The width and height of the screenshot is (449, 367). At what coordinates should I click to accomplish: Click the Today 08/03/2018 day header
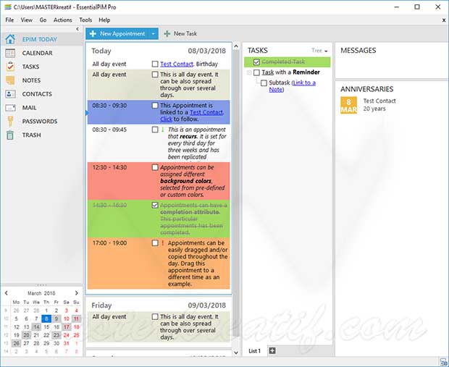pos(159,51)
